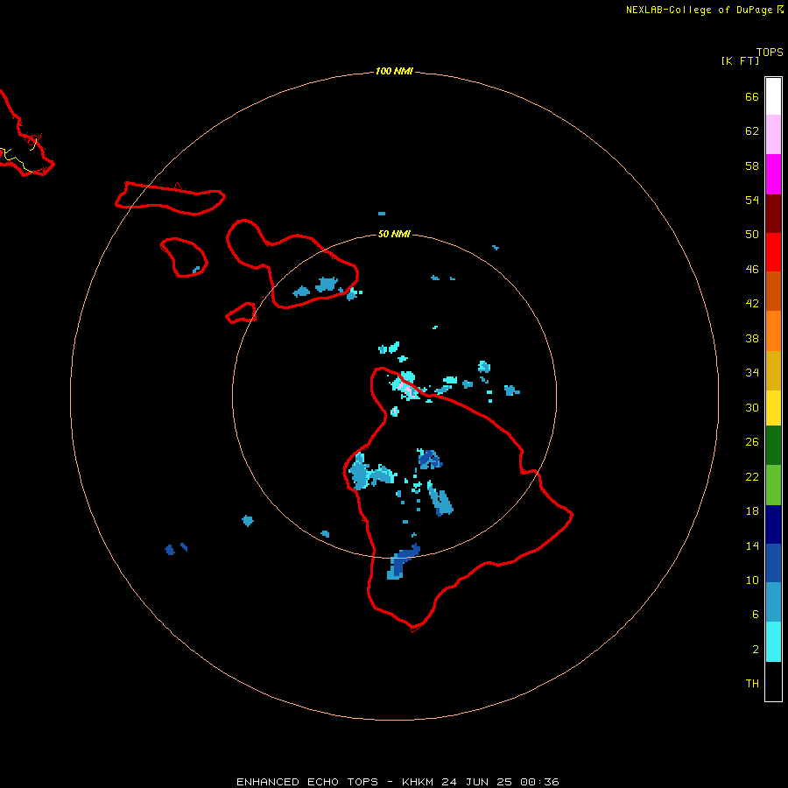This screenshot has width=788, height=788.
Task: Click the 26 legend value
Action: (x=752, y=442)
